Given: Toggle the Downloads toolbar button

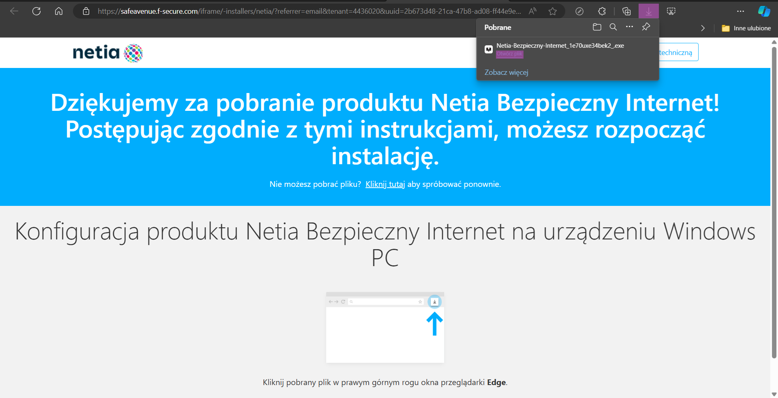Looking at the screenshot, I should (648, 11).
